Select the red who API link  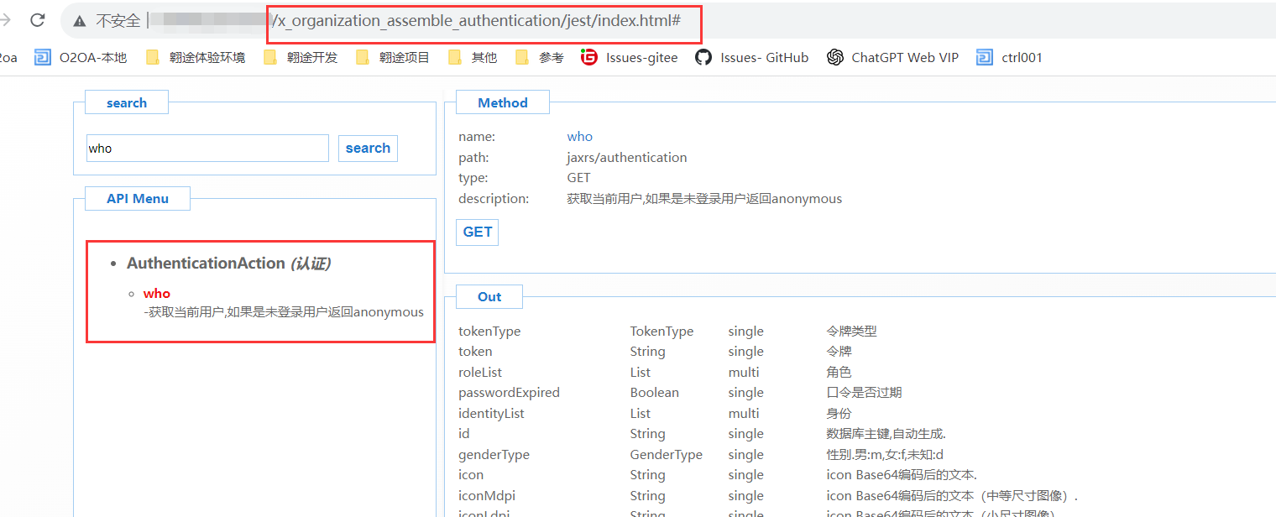pos(157,293)
